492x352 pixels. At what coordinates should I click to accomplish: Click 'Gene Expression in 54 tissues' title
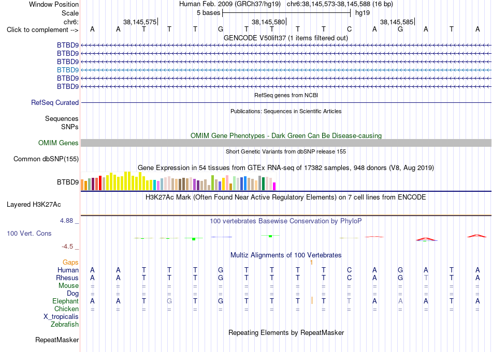(286, 168)
